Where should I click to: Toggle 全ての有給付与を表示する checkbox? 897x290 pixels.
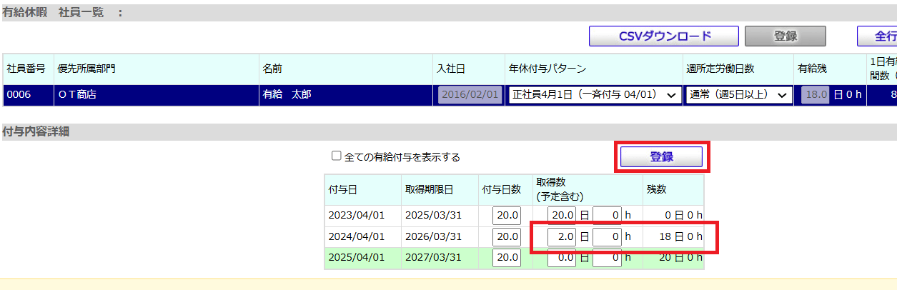click(x=336, y=156)
